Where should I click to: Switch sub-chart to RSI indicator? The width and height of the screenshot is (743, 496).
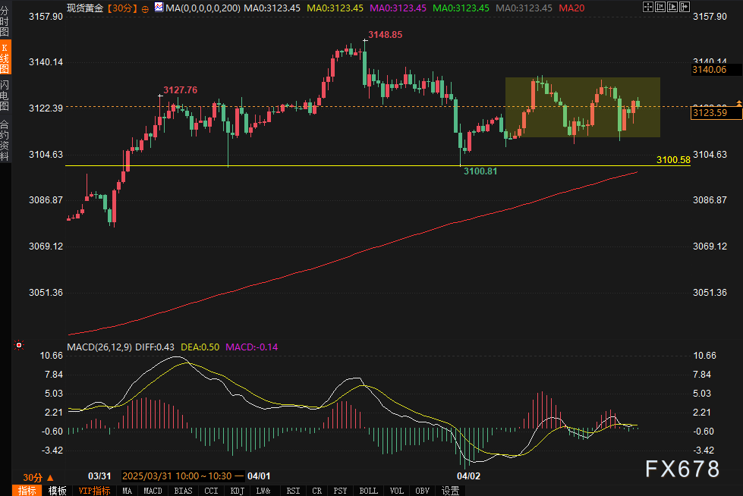(x=292, y=491)
